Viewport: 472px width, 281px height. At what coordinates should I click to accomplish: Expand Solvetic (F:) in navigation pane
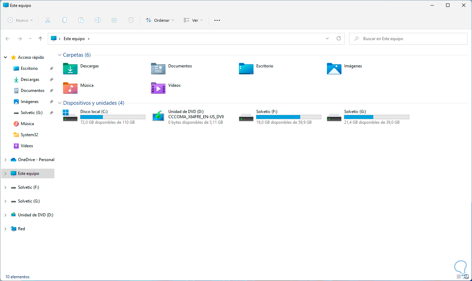tap(5, 187)
